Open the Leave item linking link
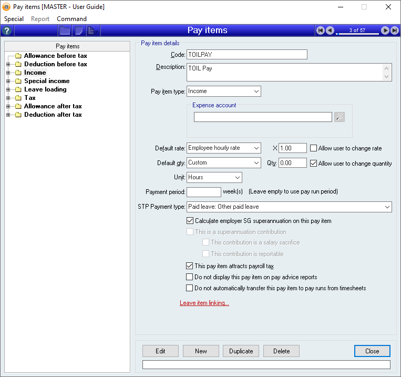The height and width of the screenshot is (377, 401). coord(204,303)
